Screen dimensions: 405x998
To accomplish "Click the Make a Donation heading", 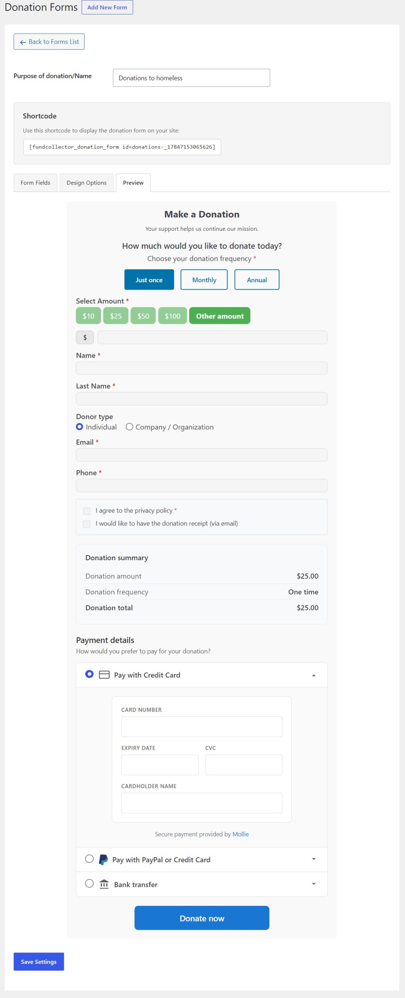I will (x=202, y=214).
